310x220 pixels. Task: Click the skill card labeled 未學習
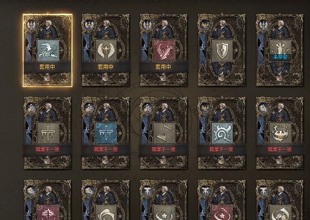tap(280, 50)
